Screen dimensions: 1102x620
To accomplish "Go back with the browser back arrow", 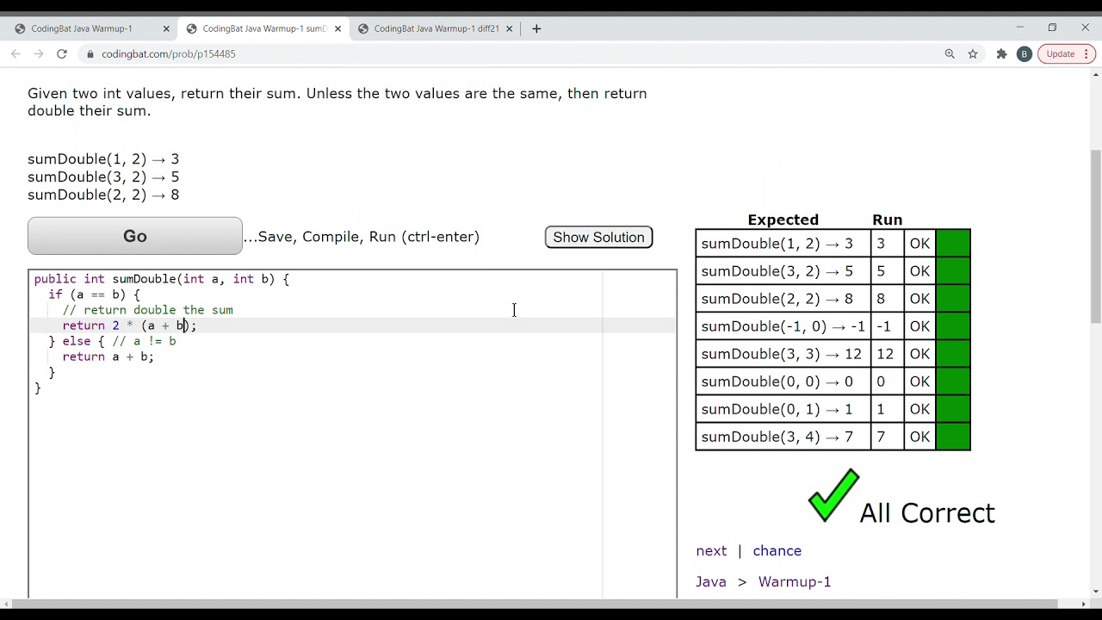I will point(15,53).
